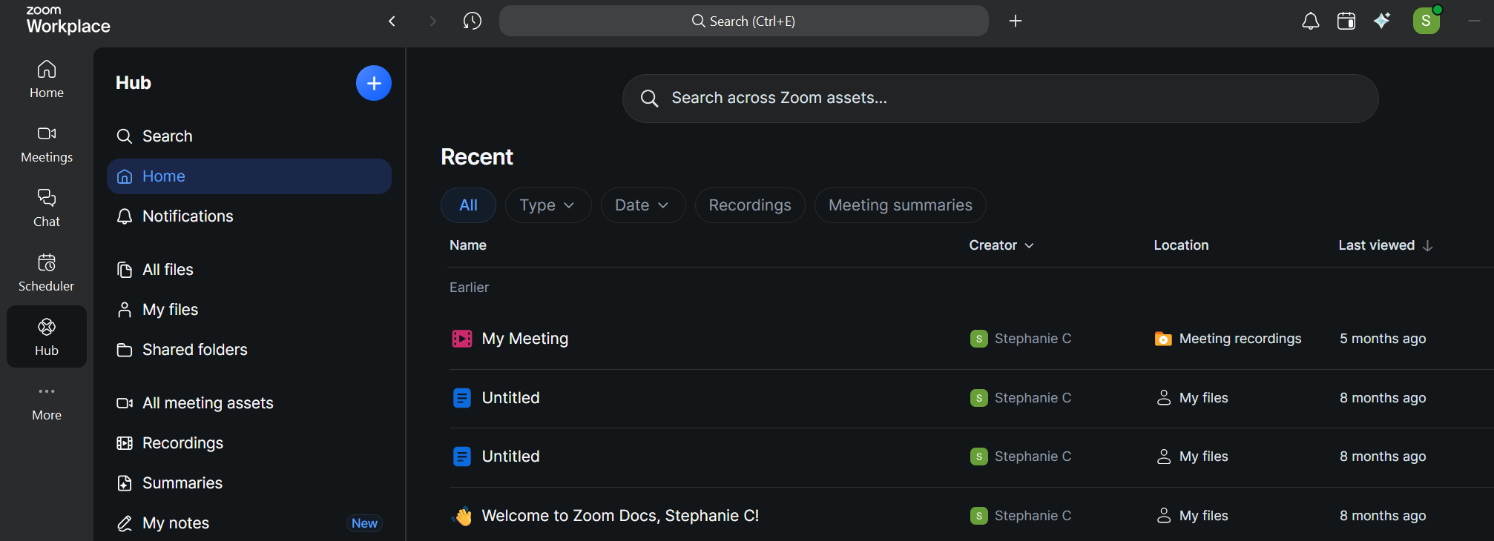This screenshot has width=1494, height=541.
Task: Click 5 months ago in My Meeting row
Action: [x=1383, y=339]
